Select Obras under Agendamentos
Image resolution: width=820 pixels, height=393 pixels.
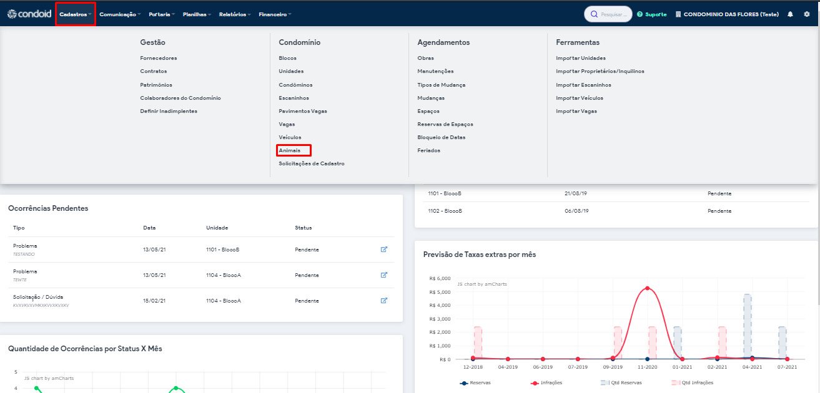click(x=425, y=58)
